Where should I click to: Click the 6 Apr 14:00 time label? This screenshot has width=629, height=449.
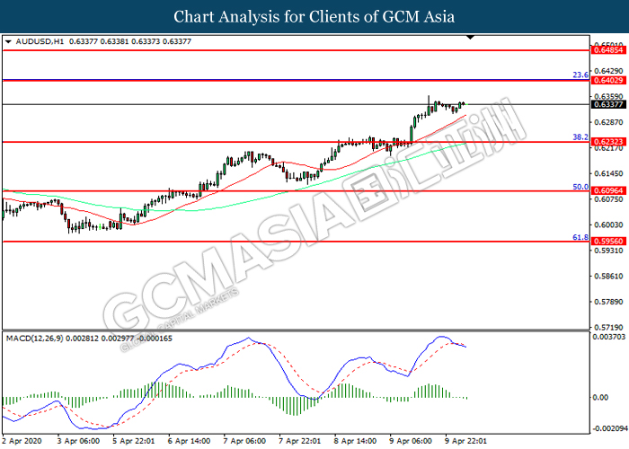pos(190,441)
